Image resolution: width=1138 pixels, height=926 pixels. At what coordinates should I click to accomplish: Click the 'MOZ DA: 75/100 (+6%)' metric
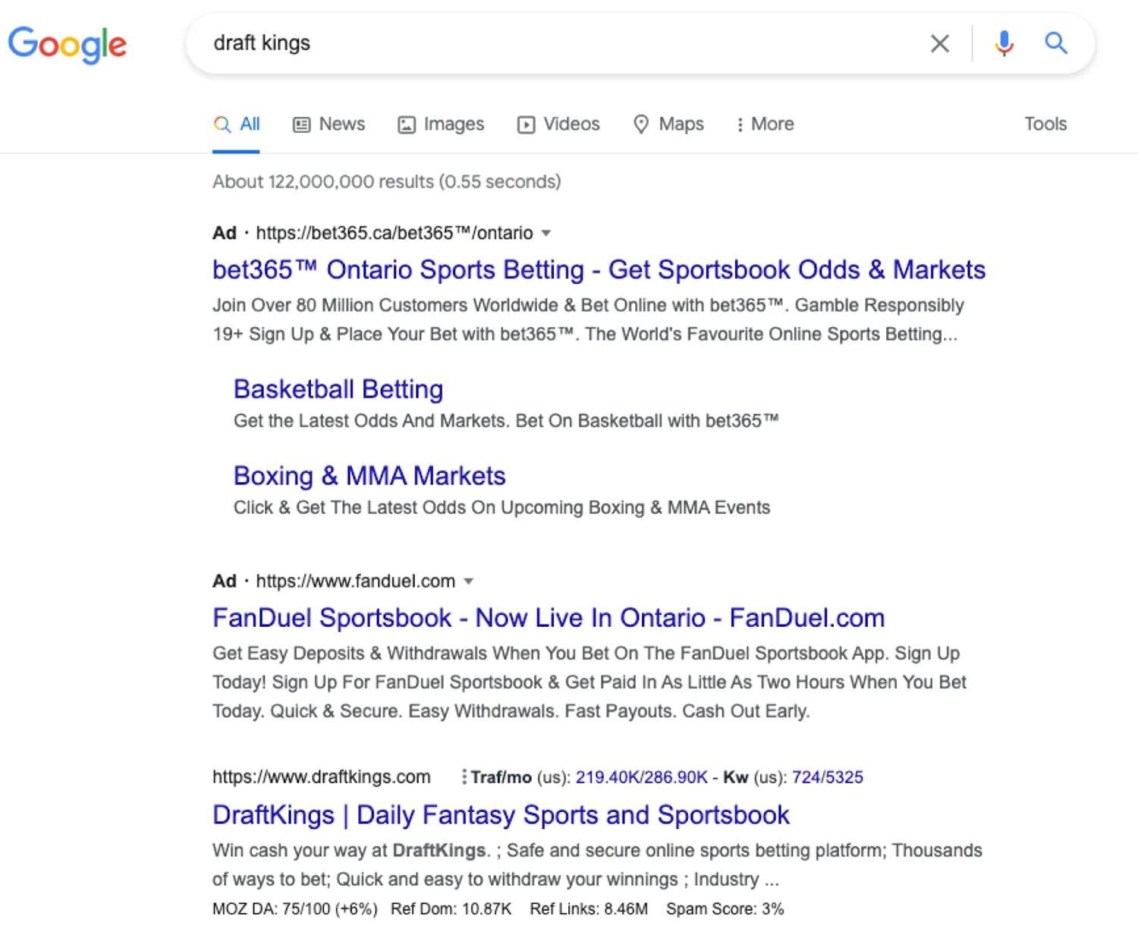294,909
